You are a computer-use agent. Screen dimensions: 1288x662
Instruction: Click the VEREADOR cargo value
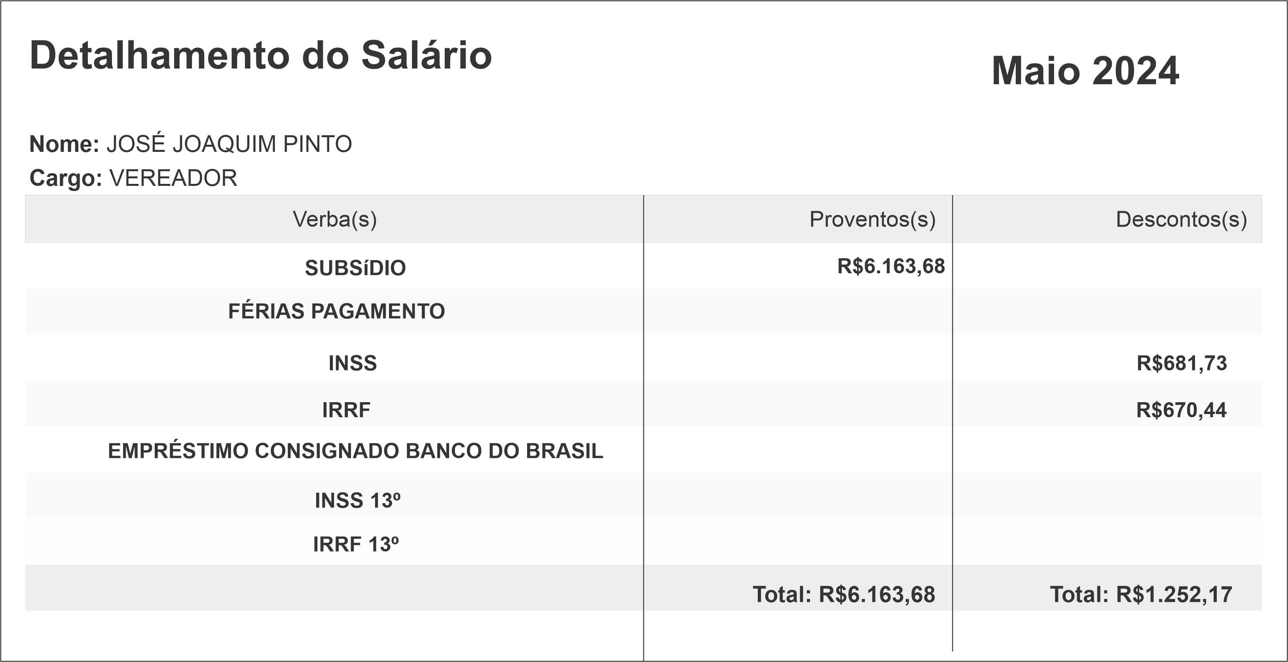(x=173, y=178)
